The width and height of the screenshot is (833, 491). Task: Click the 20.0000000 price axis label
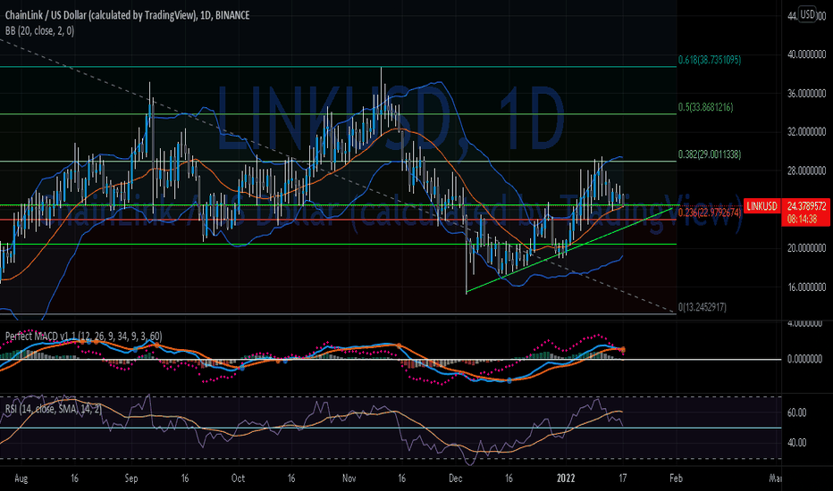pyautogui.click(x=806, y=248)
